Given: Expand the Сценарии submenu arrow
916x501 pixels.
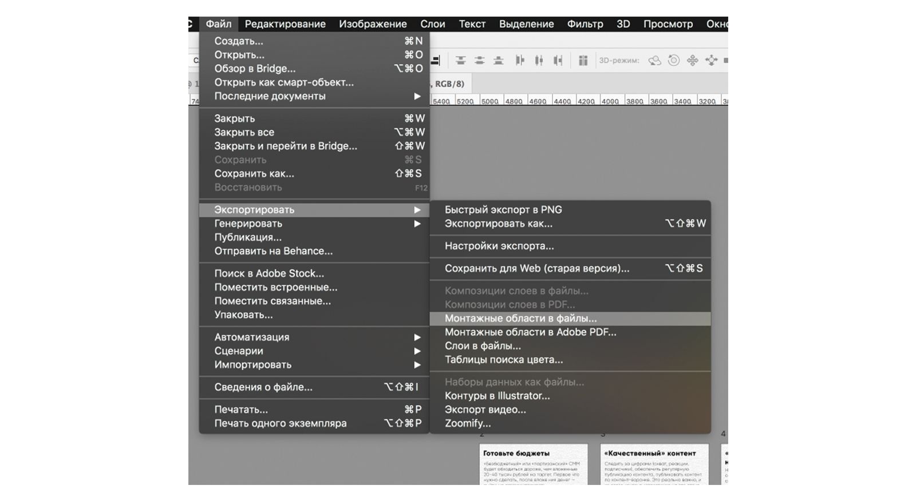Looking at the screenshot, I should (x=418, y=351).
